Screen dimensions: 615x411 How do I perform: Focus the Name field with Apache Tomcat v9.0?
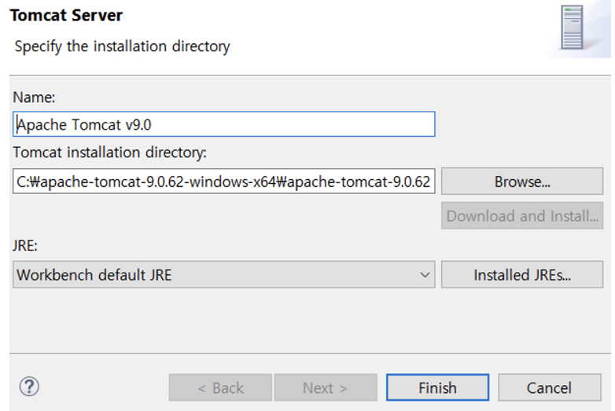[223, 124]
